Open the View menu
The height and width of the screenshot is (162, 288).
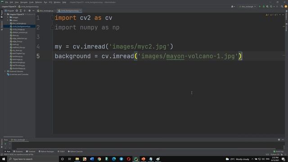point(17,2)
